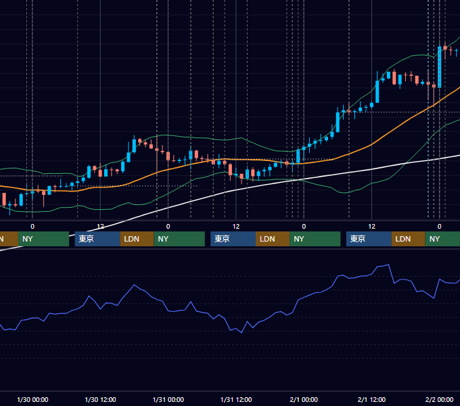
Task: Select the 東京 session block on 1/31
Action: pyautogui.click(x=233, y=239)
